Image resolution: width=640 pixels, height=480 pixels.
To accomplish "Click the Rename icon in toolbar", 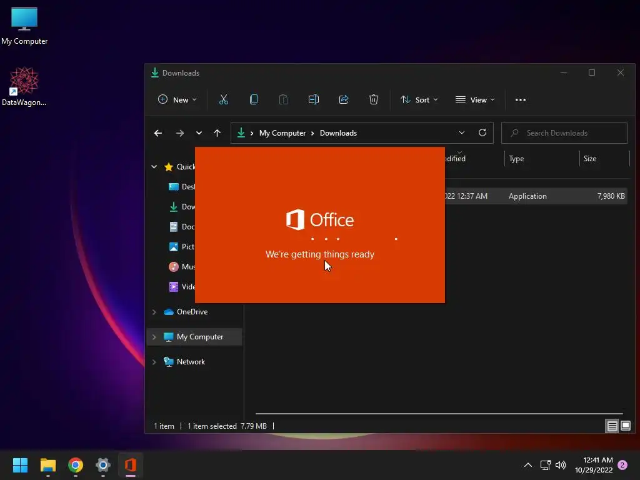I will click(x=314, y=99).
